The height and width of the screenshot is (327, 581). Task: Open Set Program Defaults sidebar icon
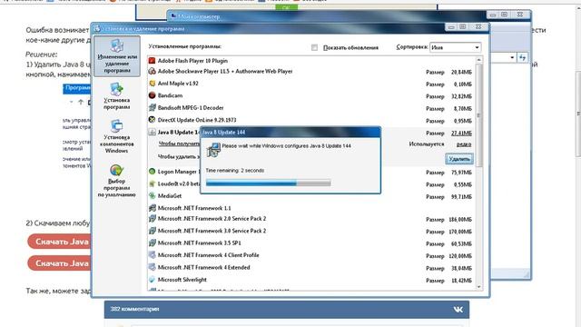click(116, 170)
